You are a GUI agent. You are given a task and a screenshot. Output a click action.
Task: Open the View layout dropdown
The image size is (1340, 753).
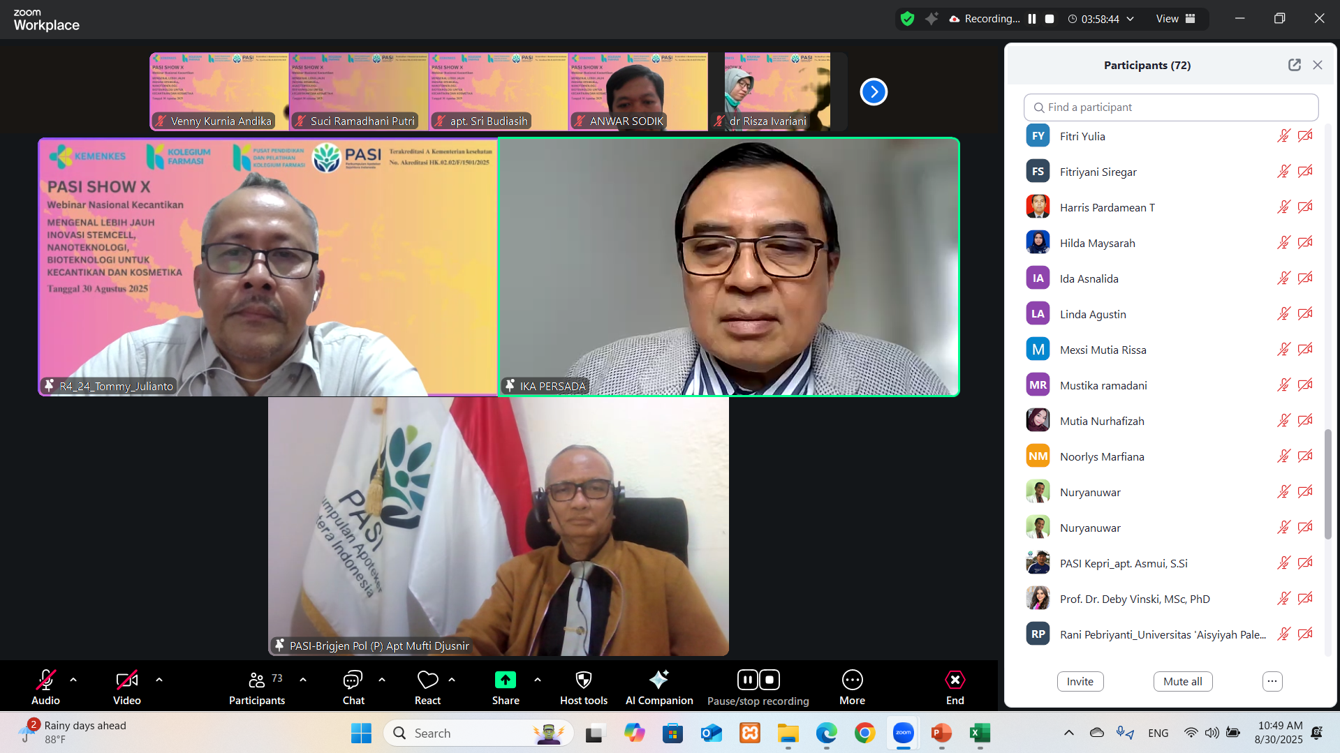(1175, 19)
